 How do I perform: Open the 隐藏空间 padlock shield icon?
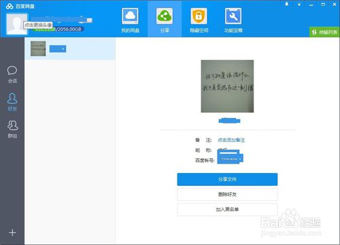pyautogui.click(x=199, y=16)
